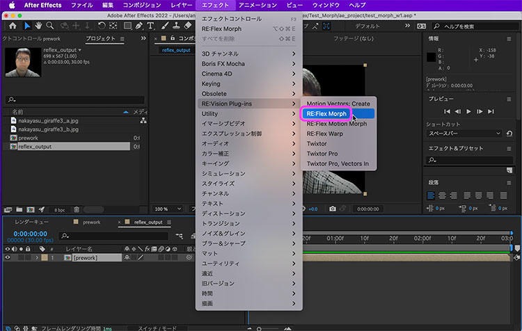Jump to first frame in Preview panel
522x331 pixels.
[447, 111]
